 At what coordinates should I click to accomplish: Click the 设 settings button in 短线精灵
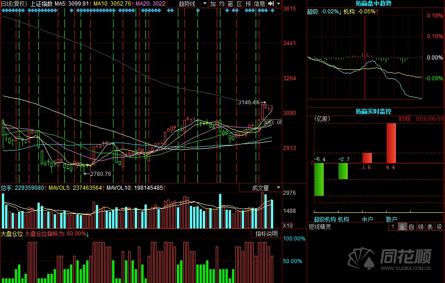point(439,227)
